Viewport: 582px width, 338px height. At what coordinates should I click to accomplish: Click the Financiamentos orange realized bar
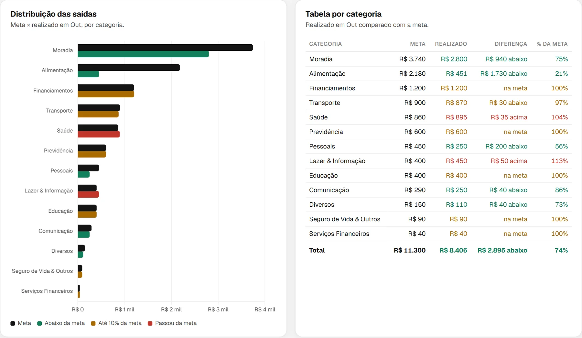coord(106,94)
